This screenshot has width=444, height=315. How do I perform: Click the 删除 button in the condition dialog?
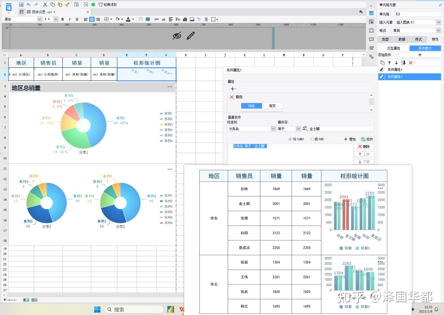364,146
